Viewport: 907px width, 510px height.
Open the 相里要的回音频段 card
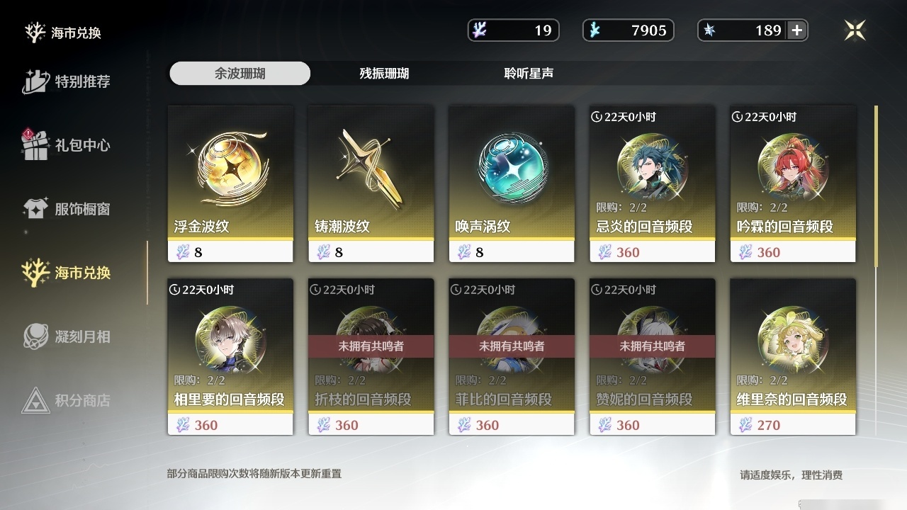point(230,357)
